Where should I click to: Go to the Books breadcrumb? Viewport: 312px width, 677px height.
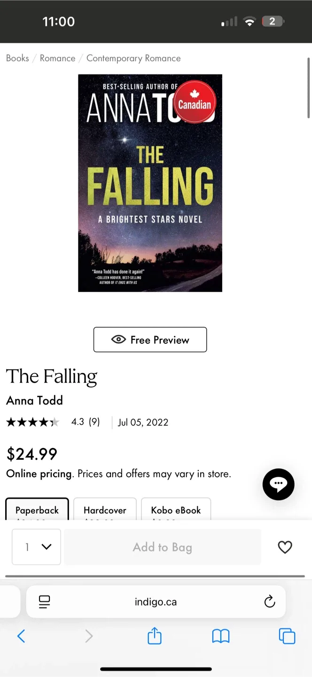coord(17,58)
